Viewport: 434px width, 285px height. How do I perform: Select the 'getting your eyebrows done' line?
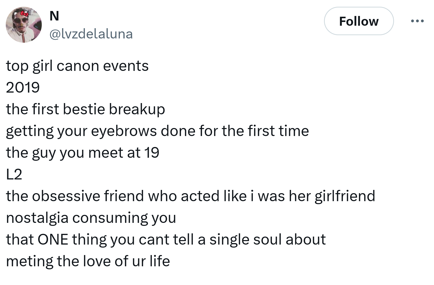pos(157,132)
